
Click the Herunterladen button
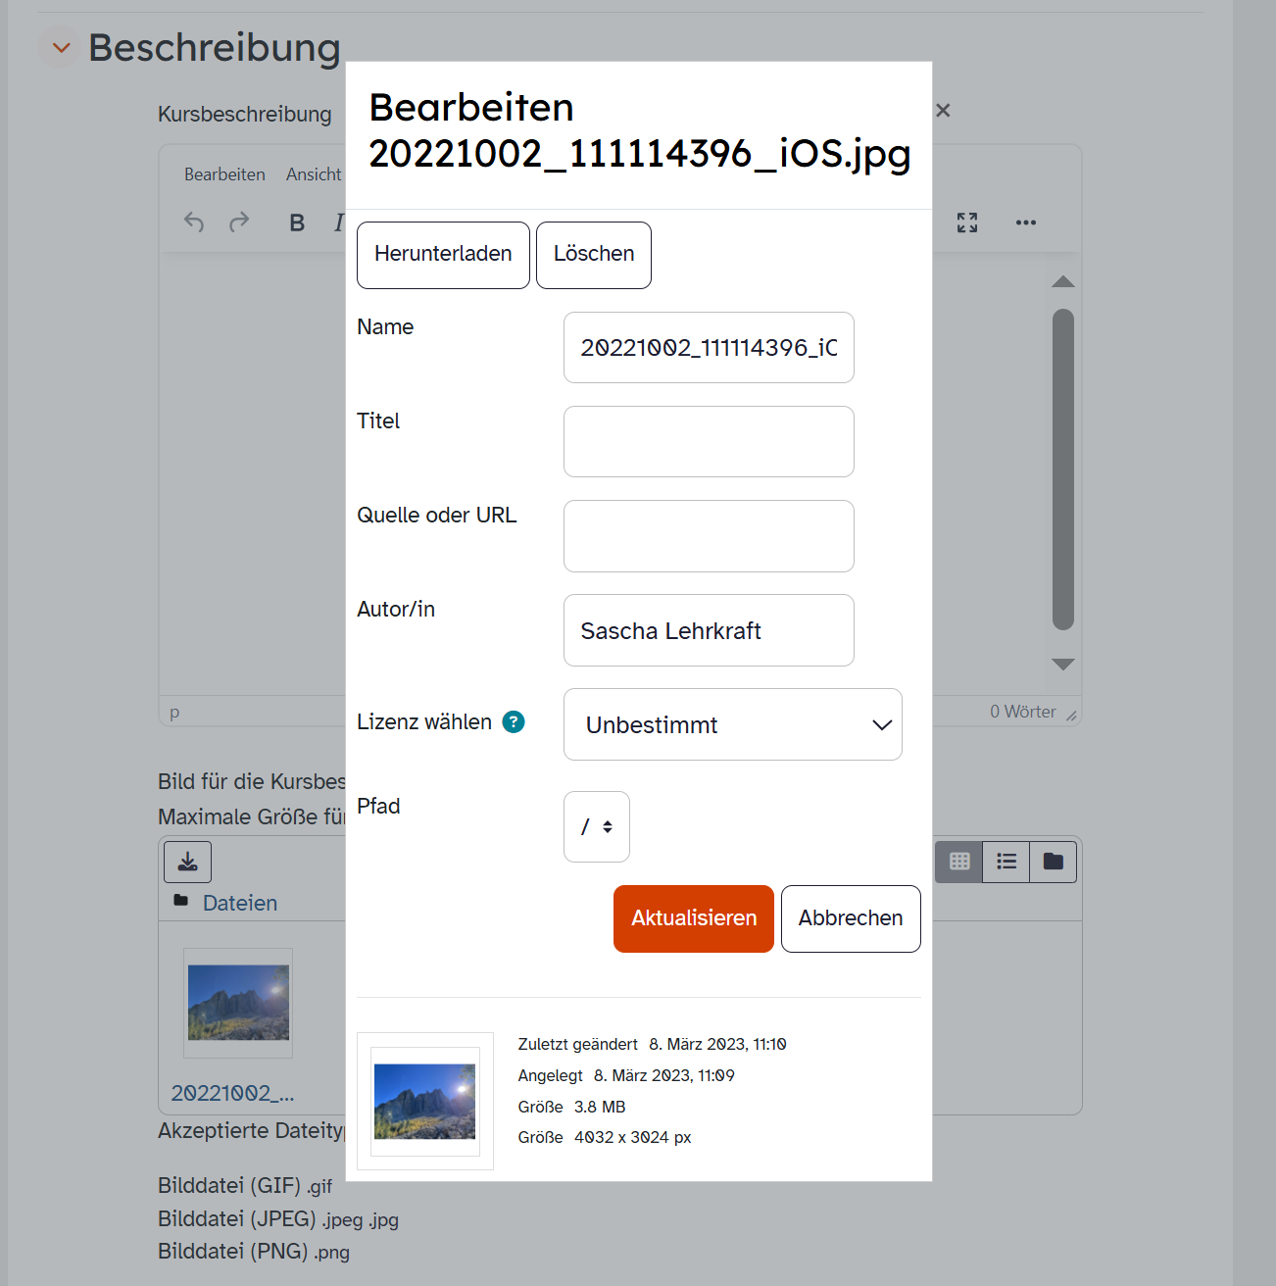pyautogui.click(x=443, y=255)
